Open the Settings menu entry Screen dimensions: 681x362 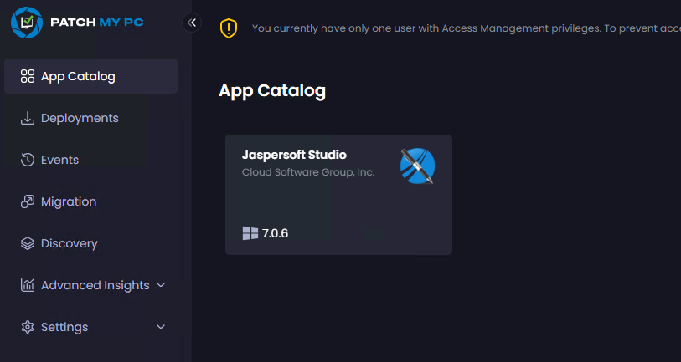90,327
